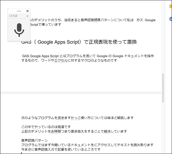The width and height of the screenshot is (172, 154).
Task: Click the line starting "上記のデメリットをお時間つまり"
Action: pyautogui.click(x=74, y=131)
